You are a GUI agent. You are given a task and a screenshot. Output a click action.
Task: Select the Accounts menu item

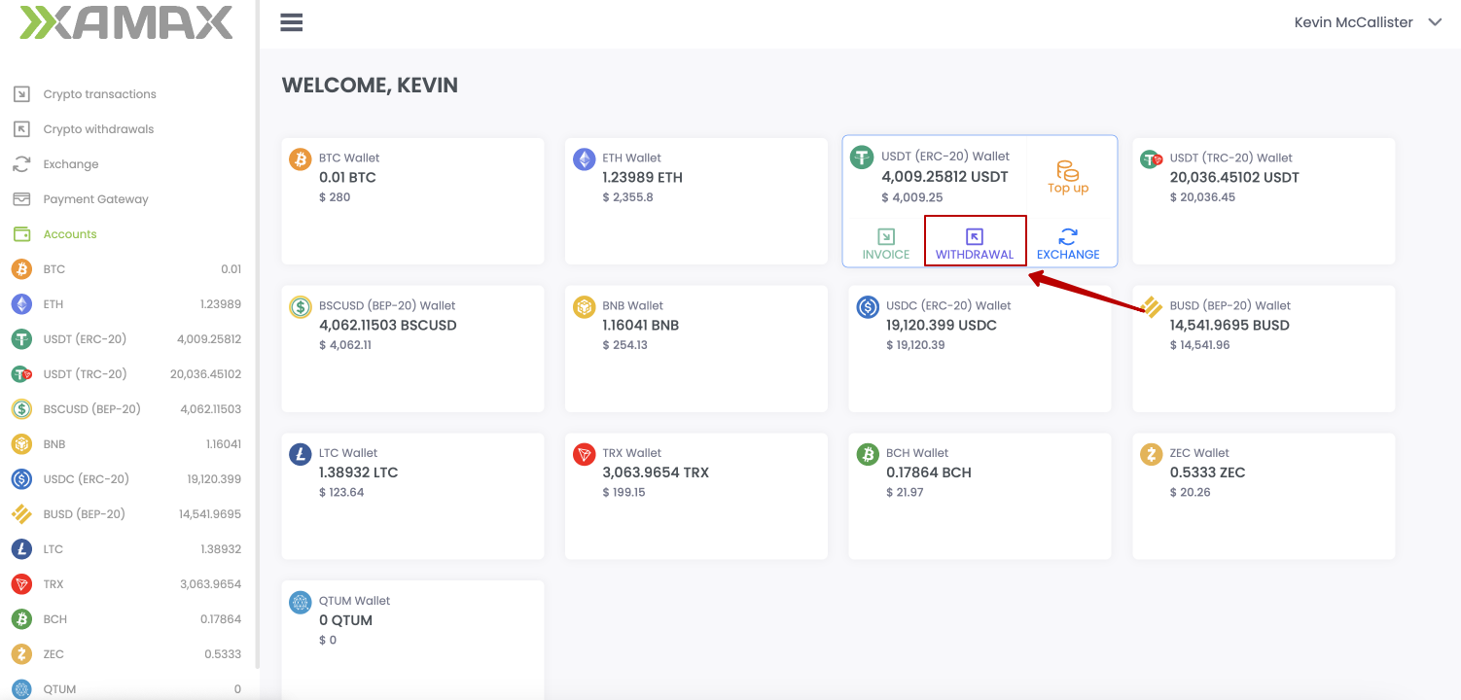(70, 234)
